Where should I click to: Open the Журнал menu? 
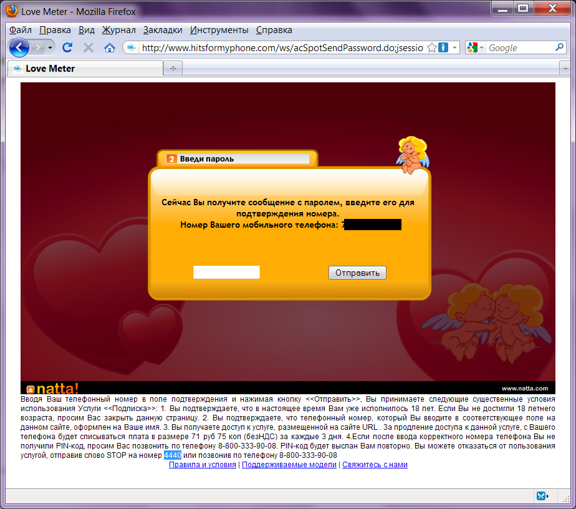click(118, 30)
